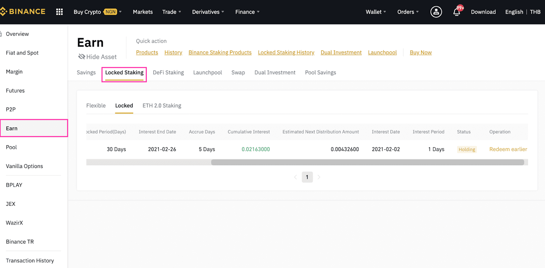Image resolution: width=545 pixels, height=268 pixels.
Task: Switch to the DeFi Staking tab
Action: 168,73
